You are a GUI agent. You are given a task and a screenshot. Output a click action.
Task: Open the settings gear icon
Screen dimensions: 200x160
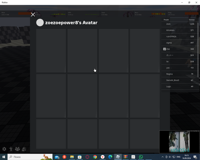click(4, 149)
